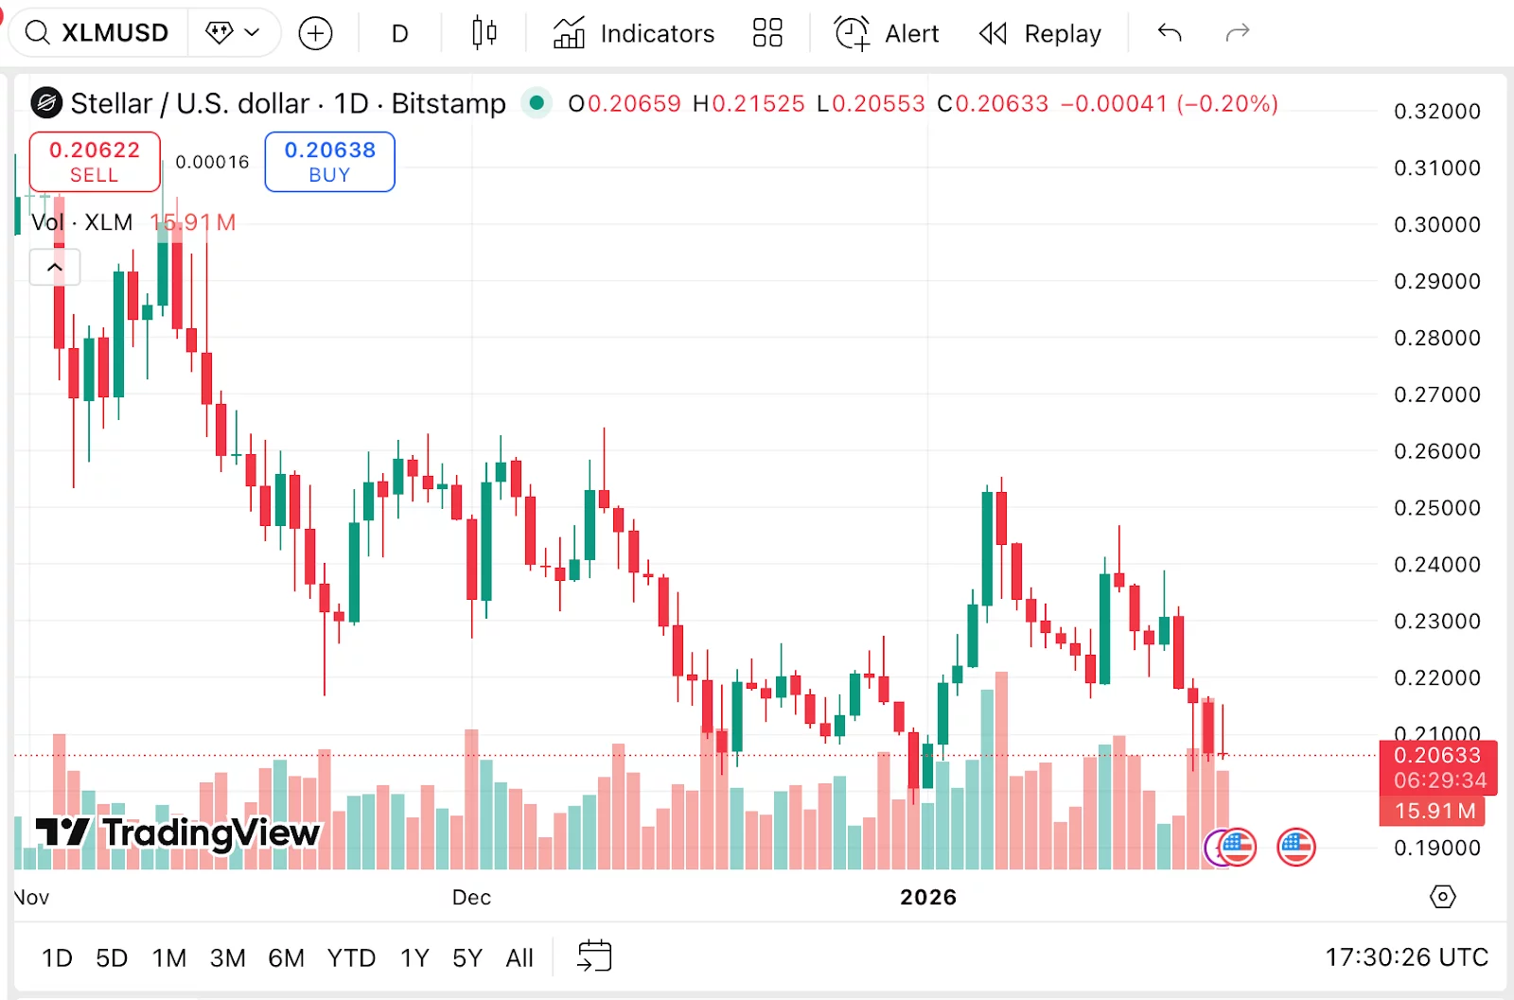Open the go-to-date calendar icon
1514x1000 pixels.
pyautogui.click(x=595, y=956)
